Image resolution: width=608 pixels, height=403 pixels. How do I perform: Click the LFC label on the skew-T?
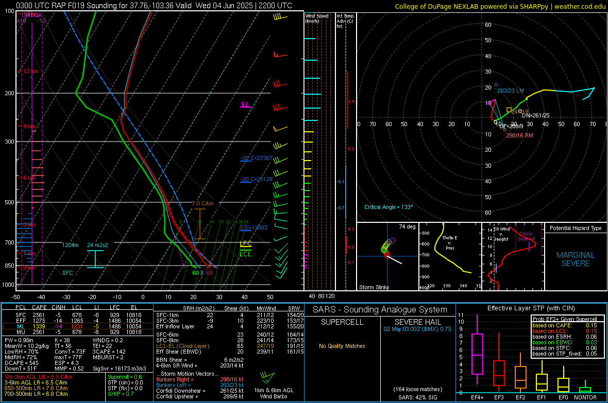coord(245,243)
